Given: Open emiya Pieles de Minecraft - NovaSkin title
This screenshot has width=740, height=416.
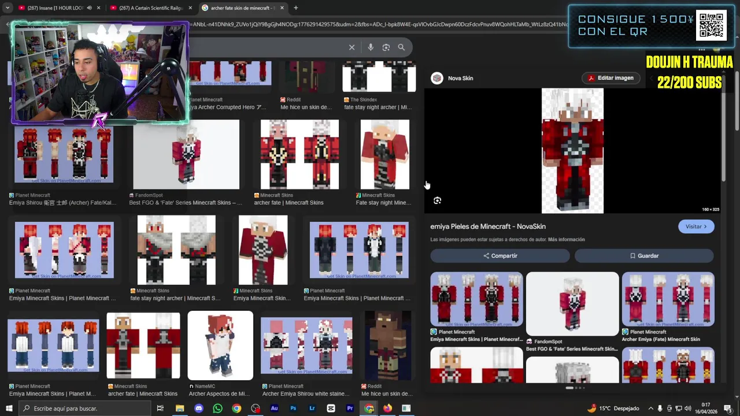Looking at the screenshot, I should pyautogui.click(x=488, y=226).
